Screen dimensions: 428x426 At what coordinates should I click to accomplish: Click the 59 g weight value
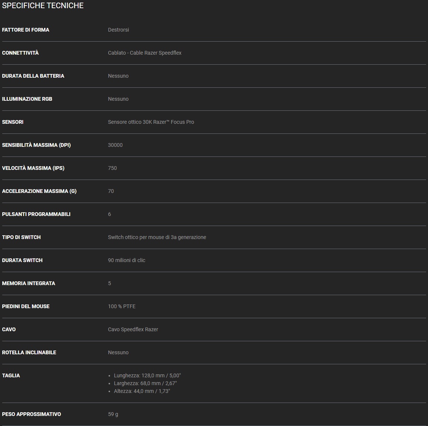coord(113,414)
